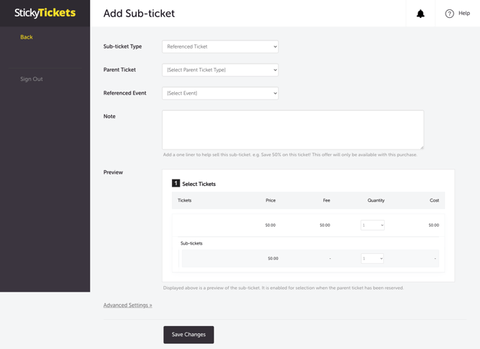Click the Preview section label

point(113,172)
